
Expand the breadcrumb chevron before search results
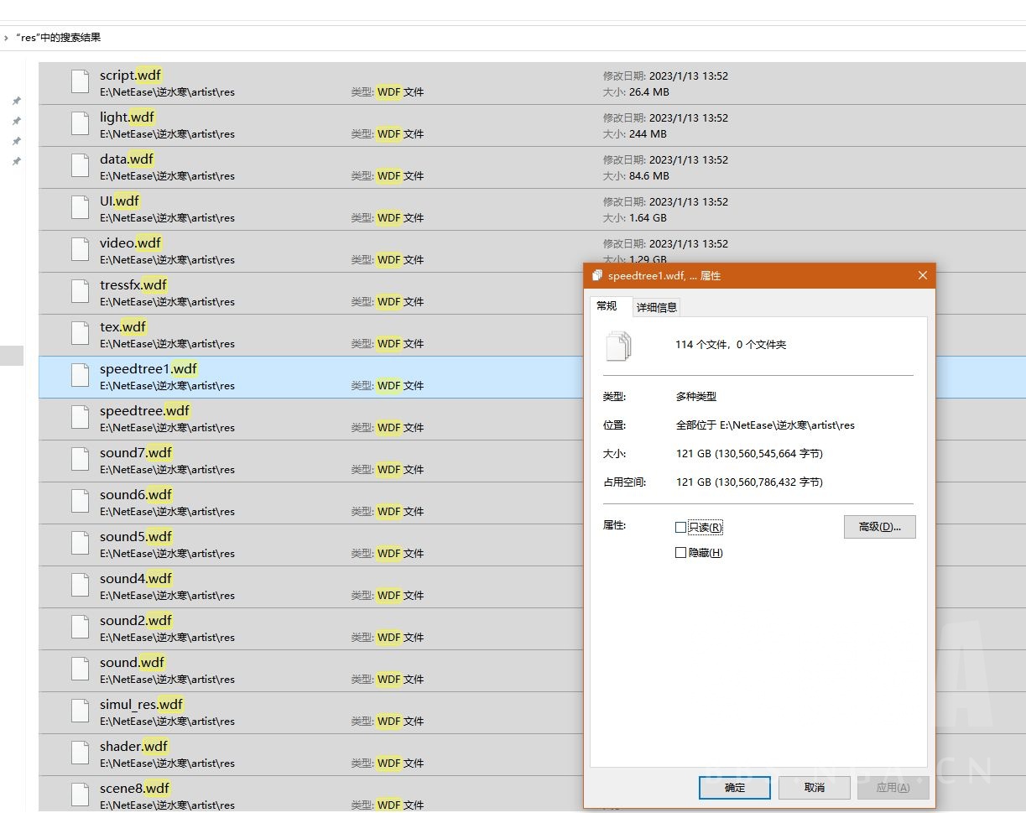6,38
